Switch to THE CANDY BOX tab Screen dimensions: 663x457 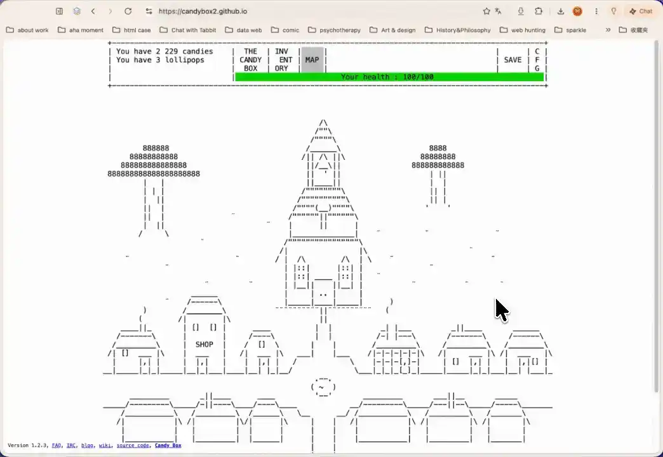(250, 60)
